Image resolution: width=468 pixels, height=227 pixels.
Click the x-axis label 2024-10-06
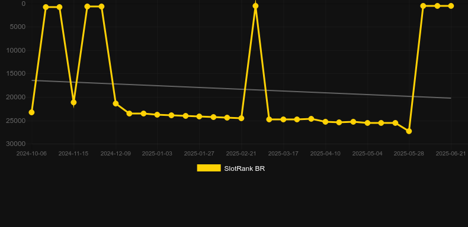31,154
